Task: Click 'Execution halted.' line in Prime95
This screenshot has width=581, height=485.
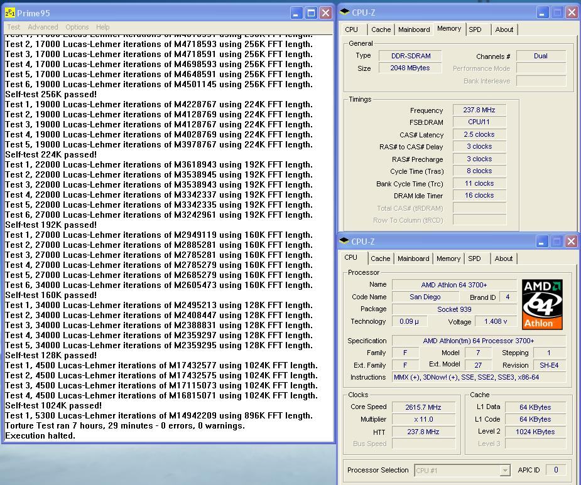Action: [x=40, y=435]
